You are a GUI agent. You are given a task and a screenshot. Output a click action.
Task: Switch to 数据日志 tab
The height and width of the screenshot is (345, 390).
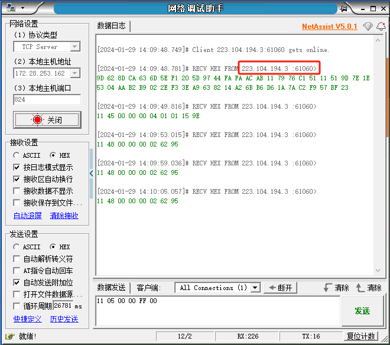click(x=112, y=25)
